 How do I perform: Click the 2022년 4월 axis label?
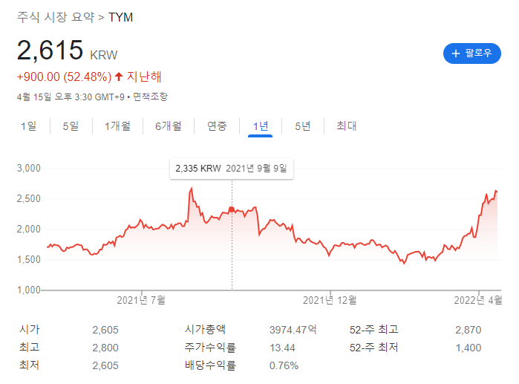click(x=478, y=300)
